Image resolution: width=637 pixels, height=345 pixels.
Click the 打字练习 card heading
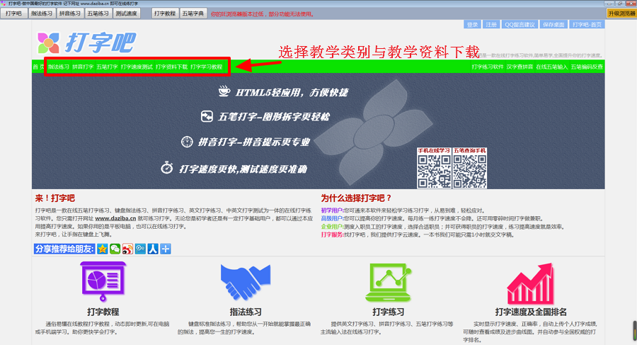click(388, 312)
